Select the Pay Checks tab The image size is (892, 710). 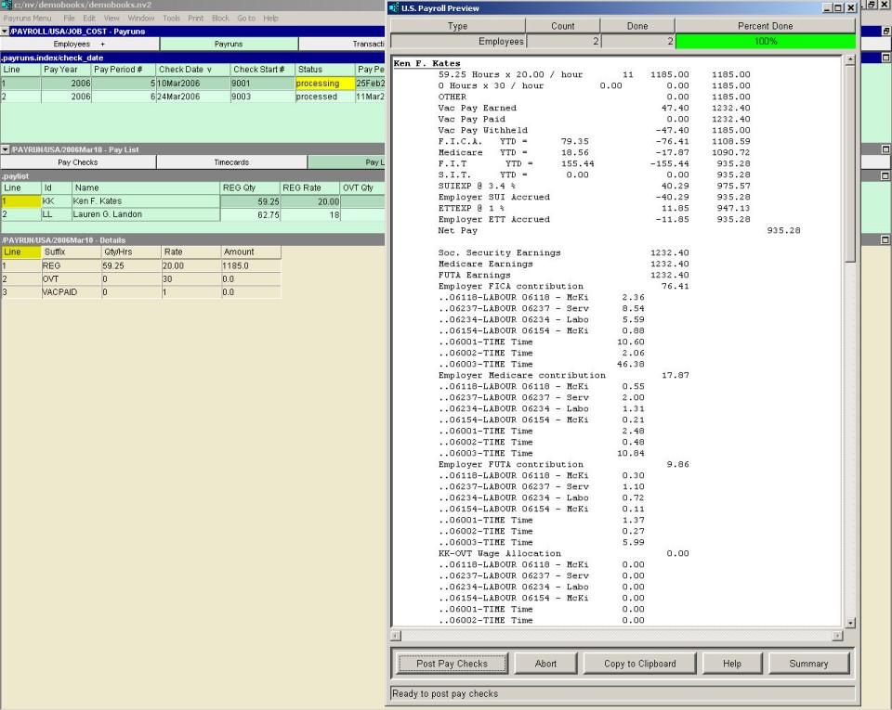point(78,162)
